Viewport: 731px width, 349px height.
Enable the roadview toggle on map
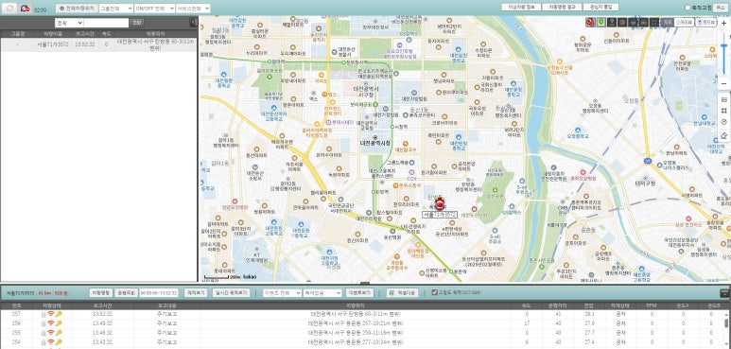point(705,22)
